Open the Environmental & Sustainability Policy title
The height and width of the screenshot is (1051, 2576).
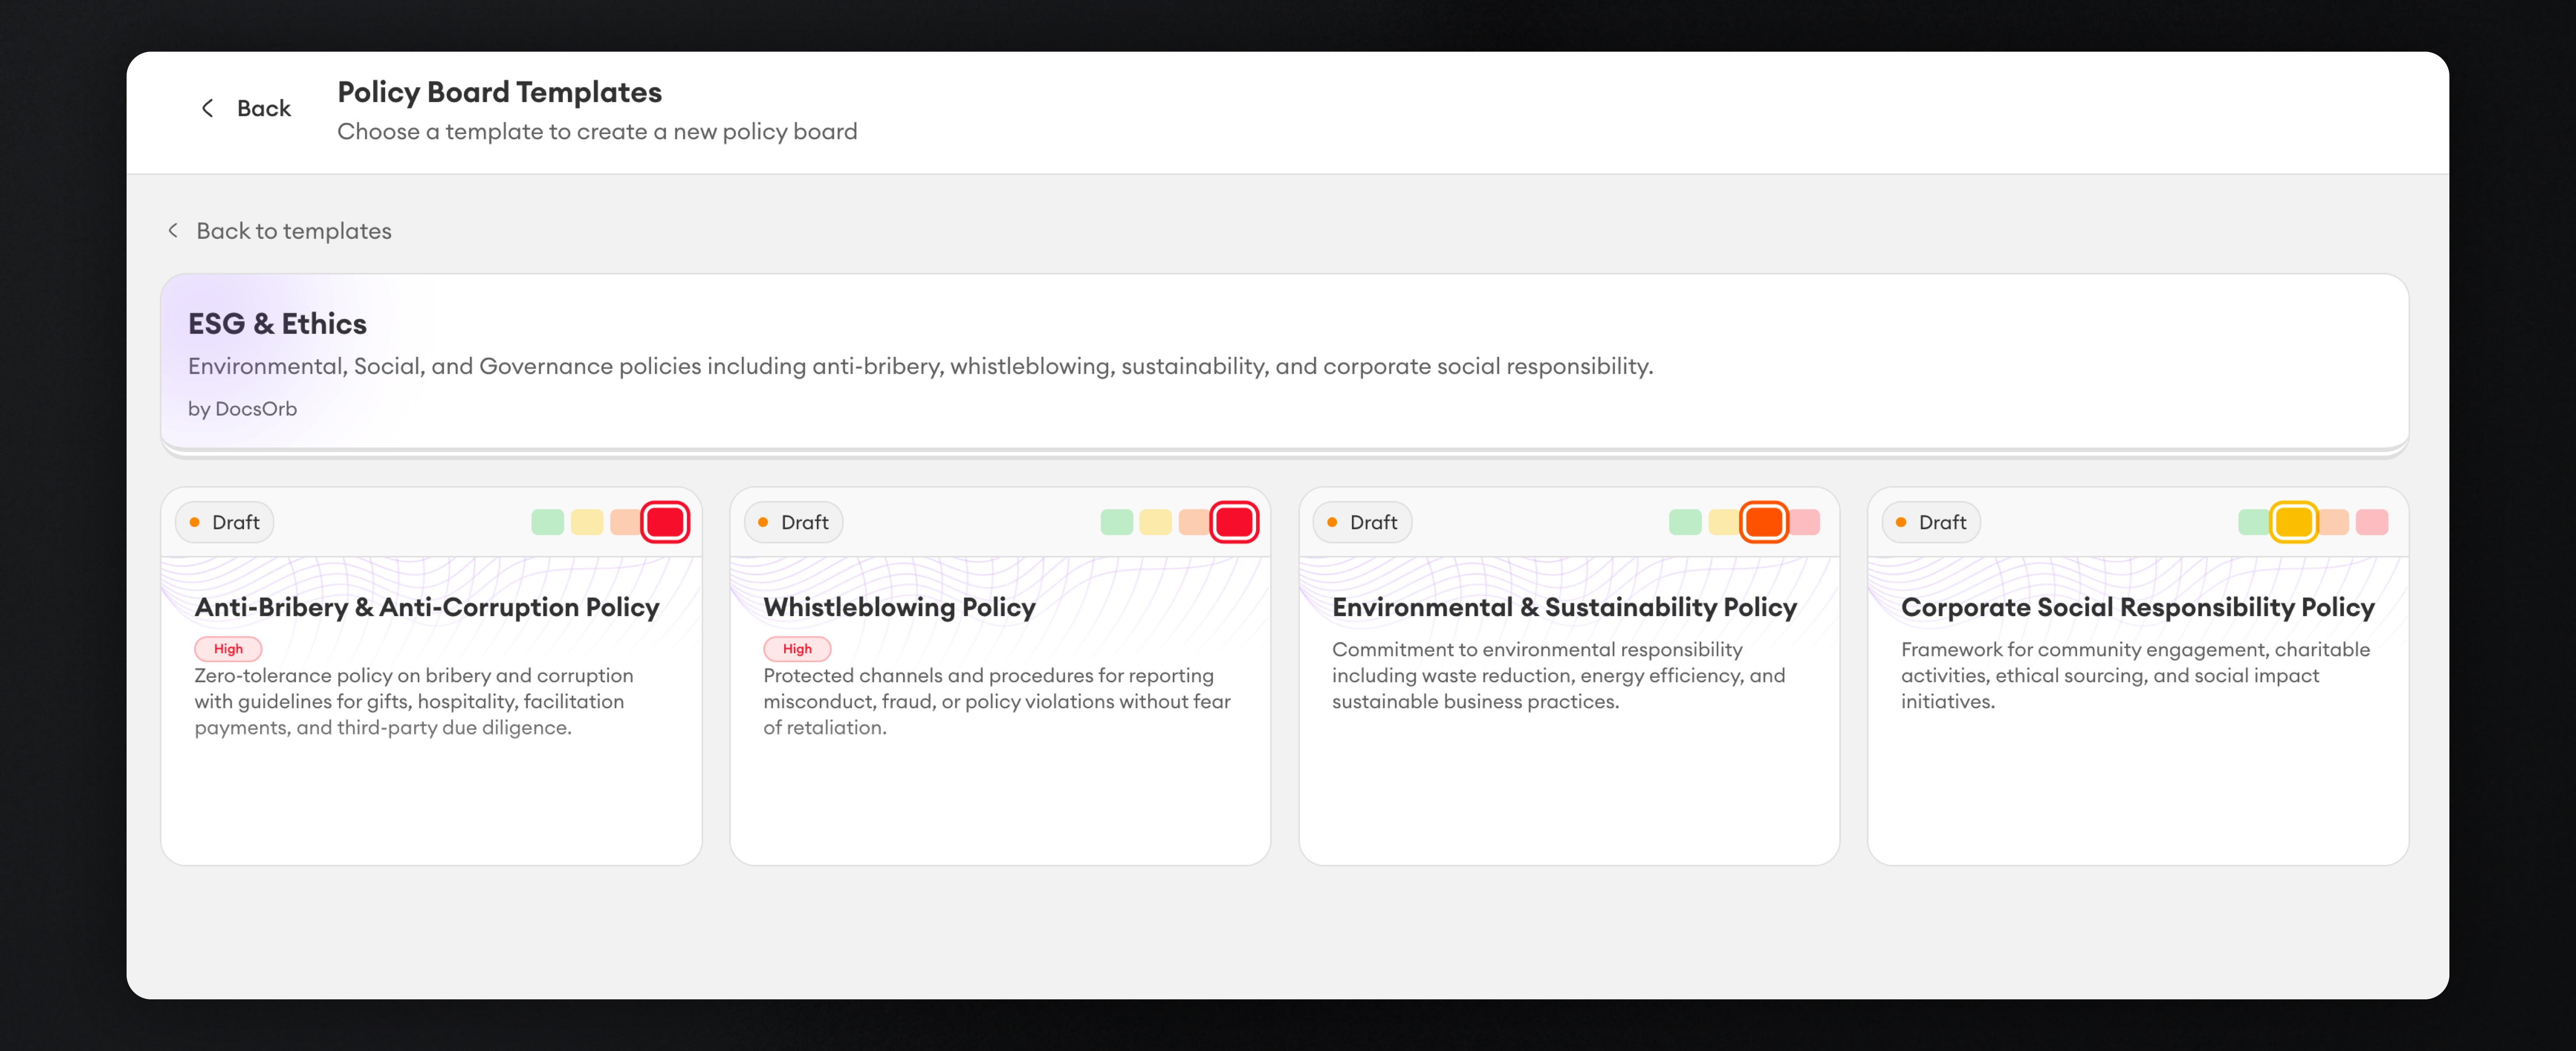coord(1564,607)
